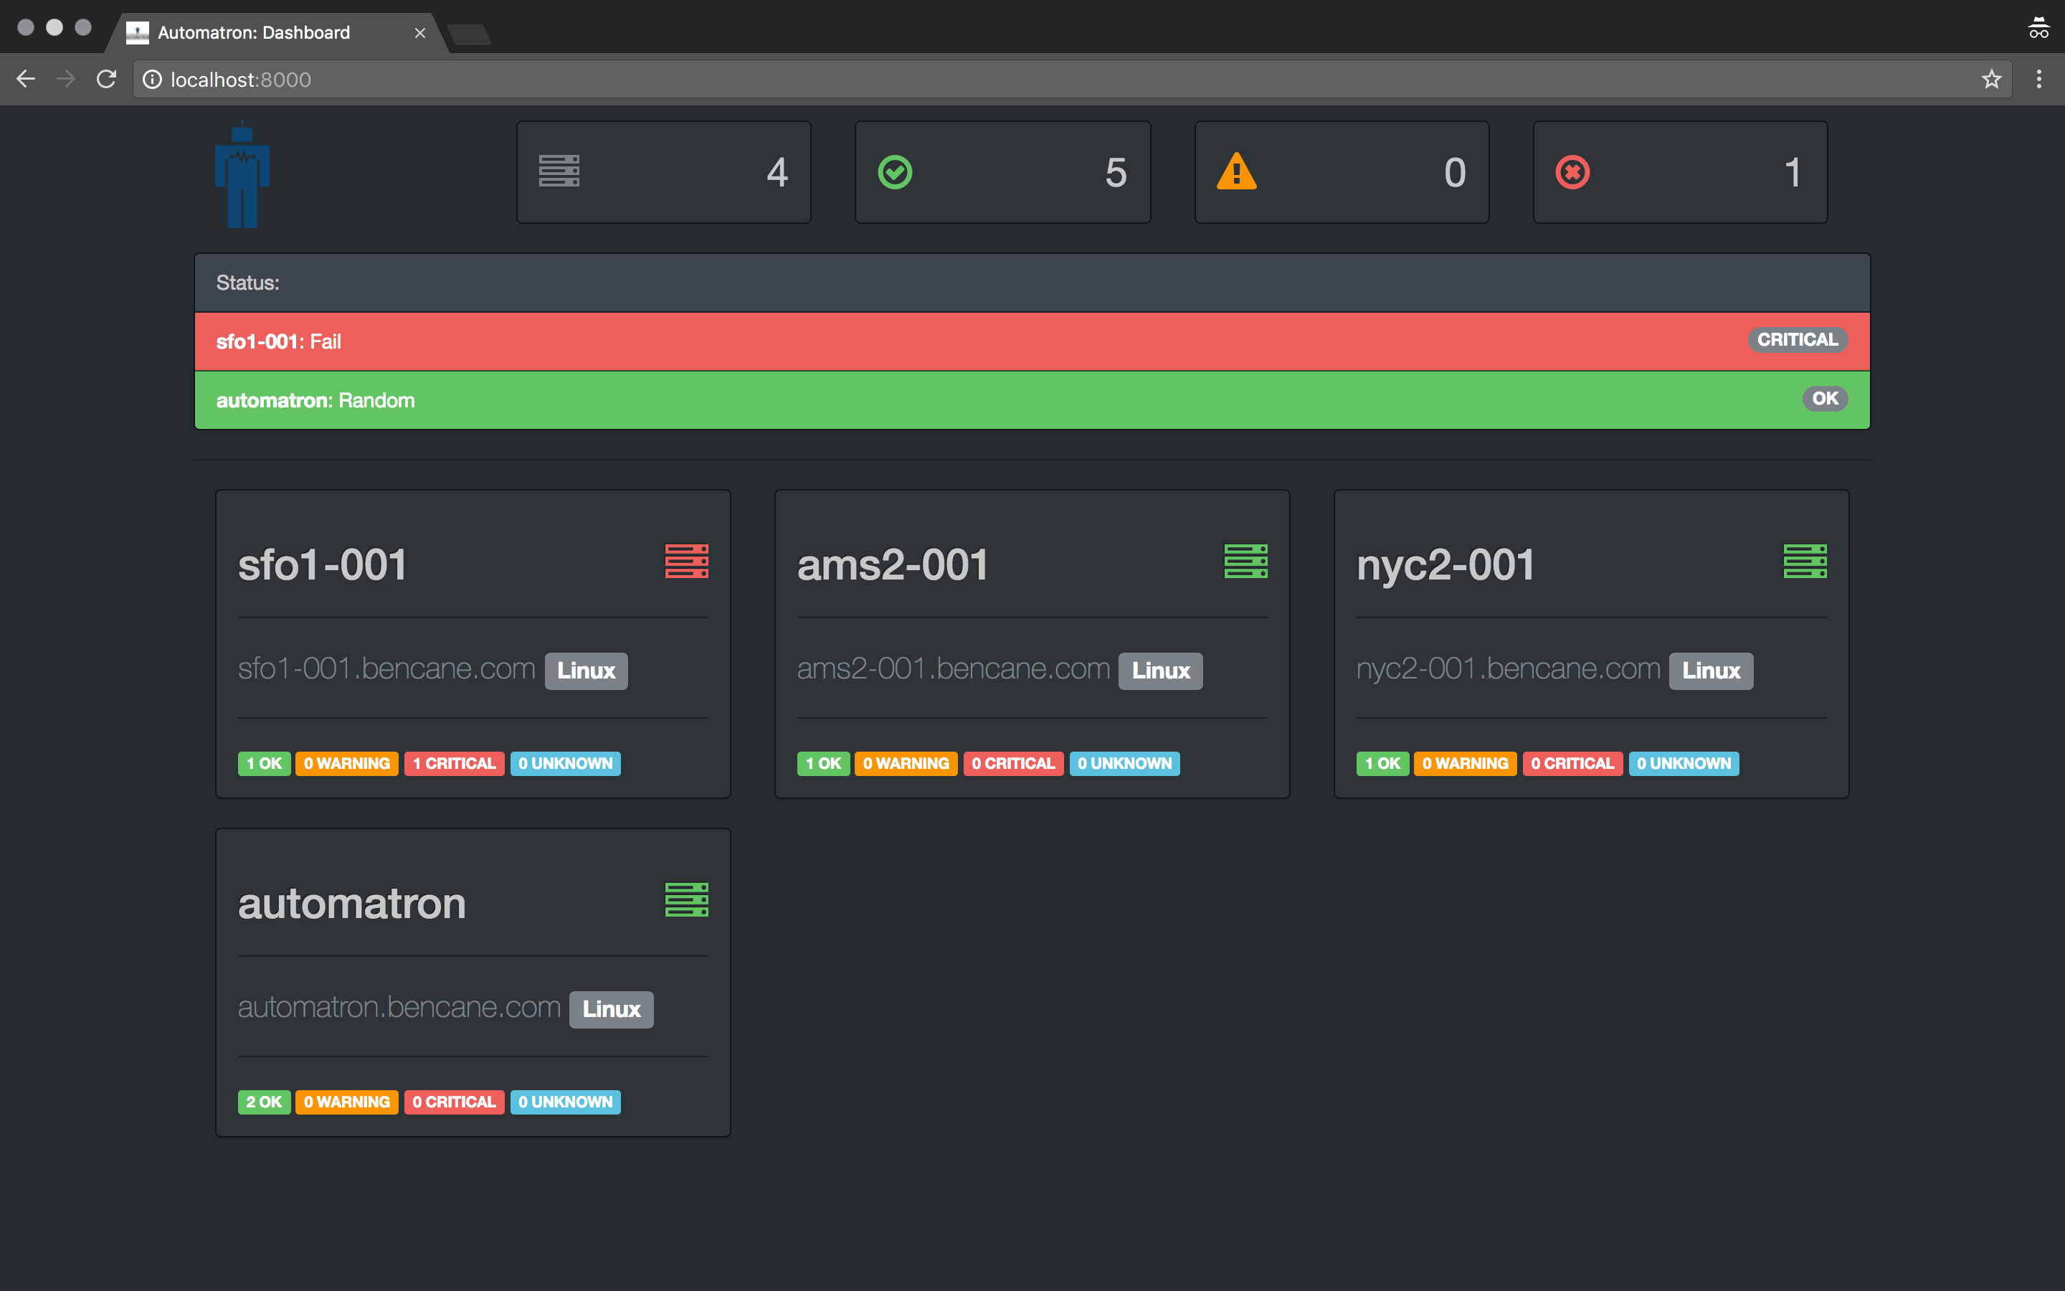Click the automatron Random OK status row
The width and height of the screenshot is (2065, 1291).
point(1032,400)
